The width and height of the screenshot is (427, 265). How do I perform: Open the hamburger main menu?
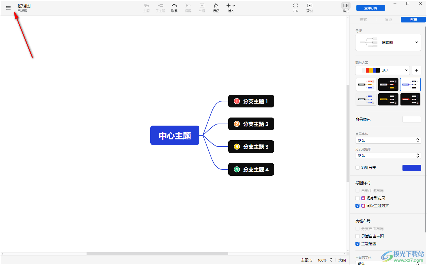pyautogui.click(x=8, y=8)
